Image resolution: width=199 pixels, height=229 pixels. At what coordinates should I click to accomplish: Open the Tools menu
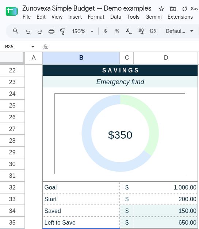(x=133, y=17)
